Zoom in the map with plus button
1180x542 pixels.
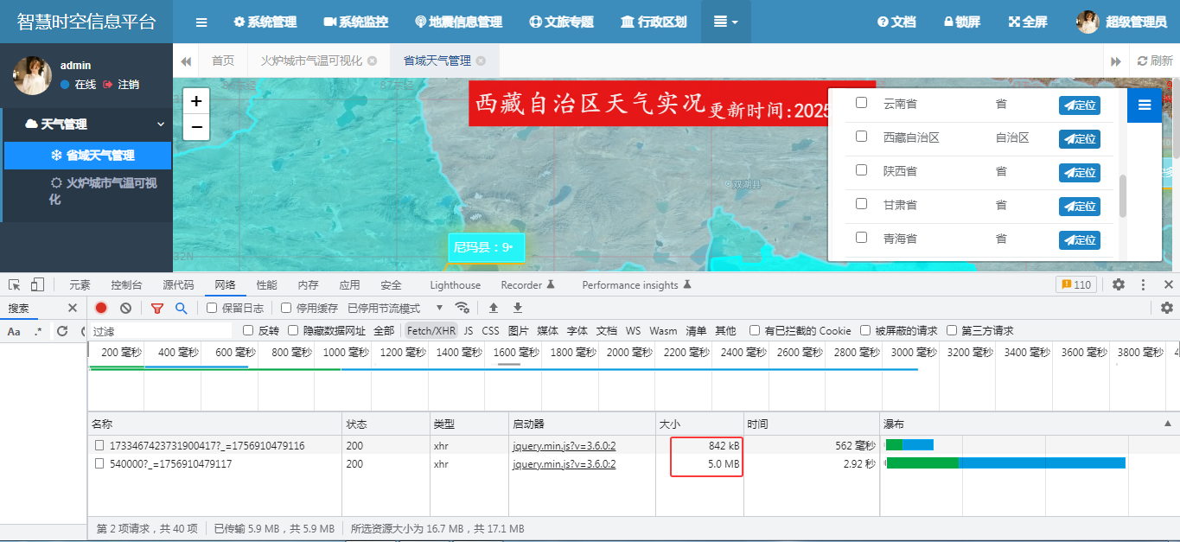196,102
